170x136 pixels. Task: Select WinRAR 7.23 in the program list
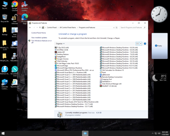108,86
